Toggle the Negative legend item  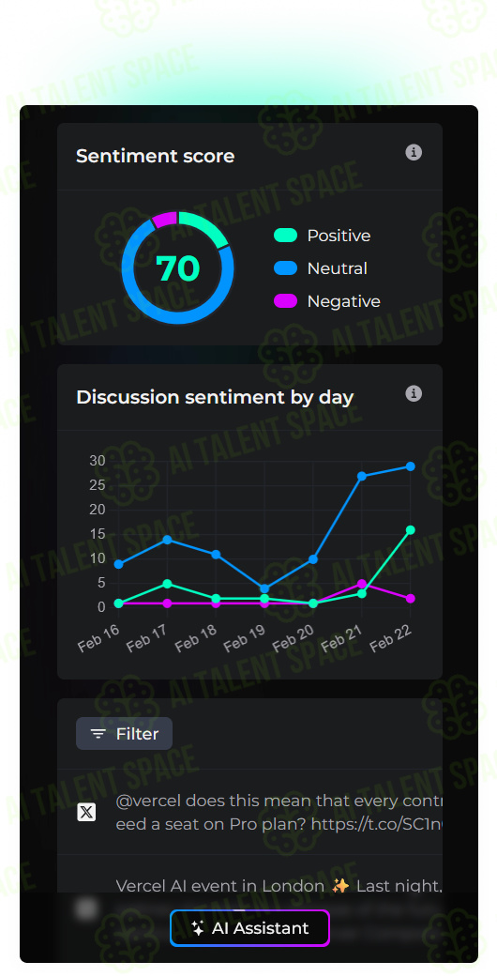[x=327, y=301]
